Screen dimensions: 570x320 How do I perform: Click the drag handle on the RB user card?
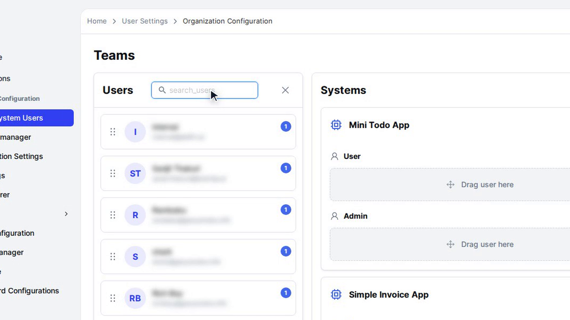pyautogui.click(x=113, y=298)
